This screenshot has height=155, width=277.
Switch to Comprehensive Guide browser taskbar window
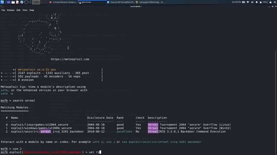[63, 2]
